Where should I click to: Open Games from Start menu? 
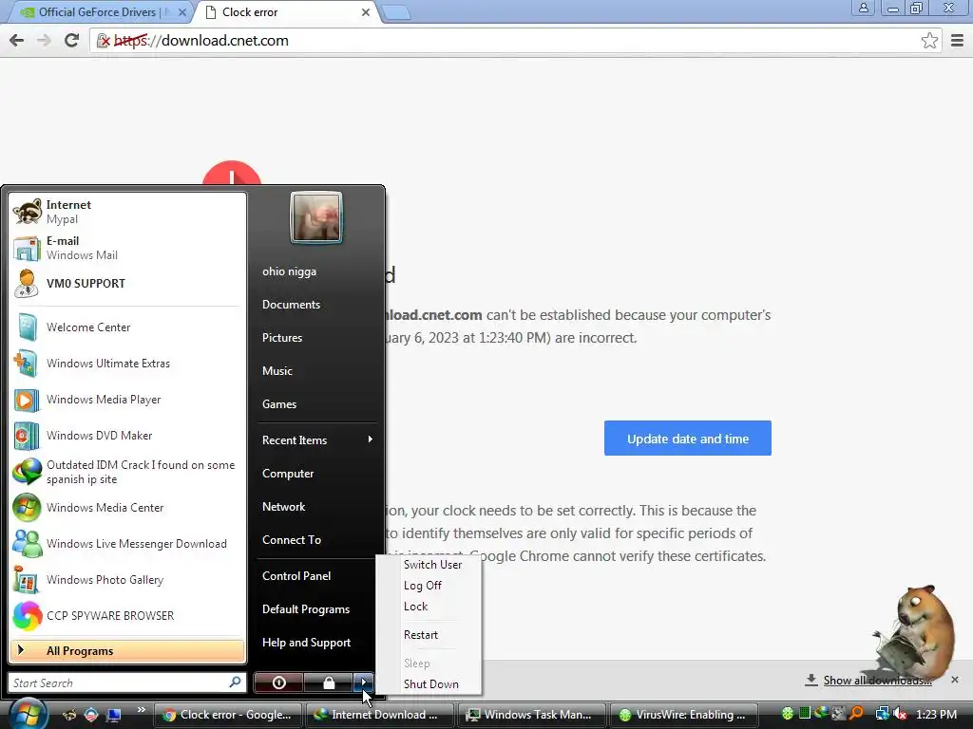click(x=279, y=404)
